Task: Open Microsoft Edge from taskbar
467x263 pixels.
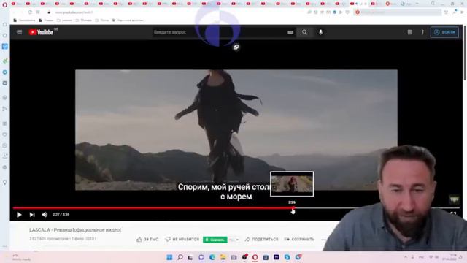Action: coord(212,257)
